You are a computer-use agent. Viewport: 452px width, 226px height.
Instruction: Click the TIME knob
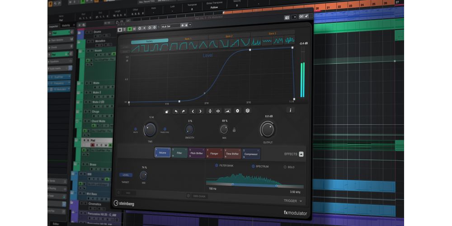point(150,129)
